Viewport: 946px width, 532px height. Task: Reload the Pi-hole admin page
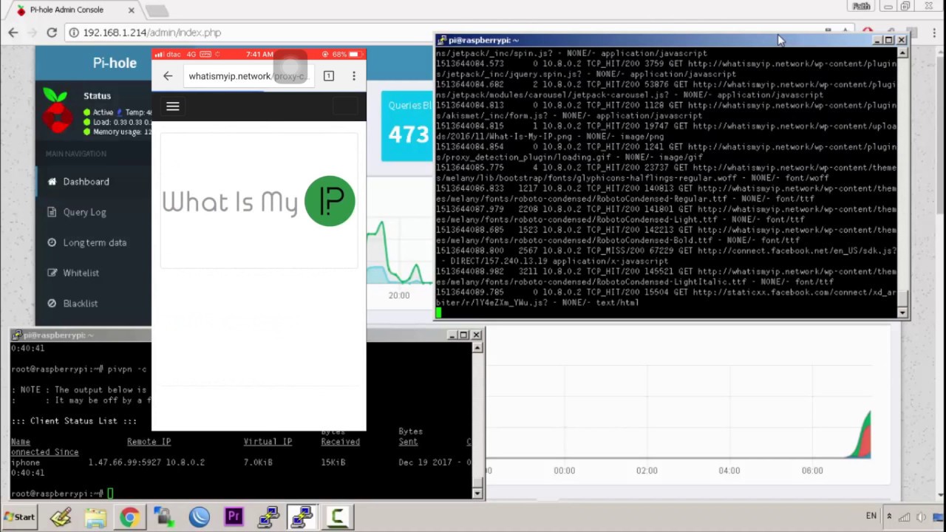click(x=52, y=33)
